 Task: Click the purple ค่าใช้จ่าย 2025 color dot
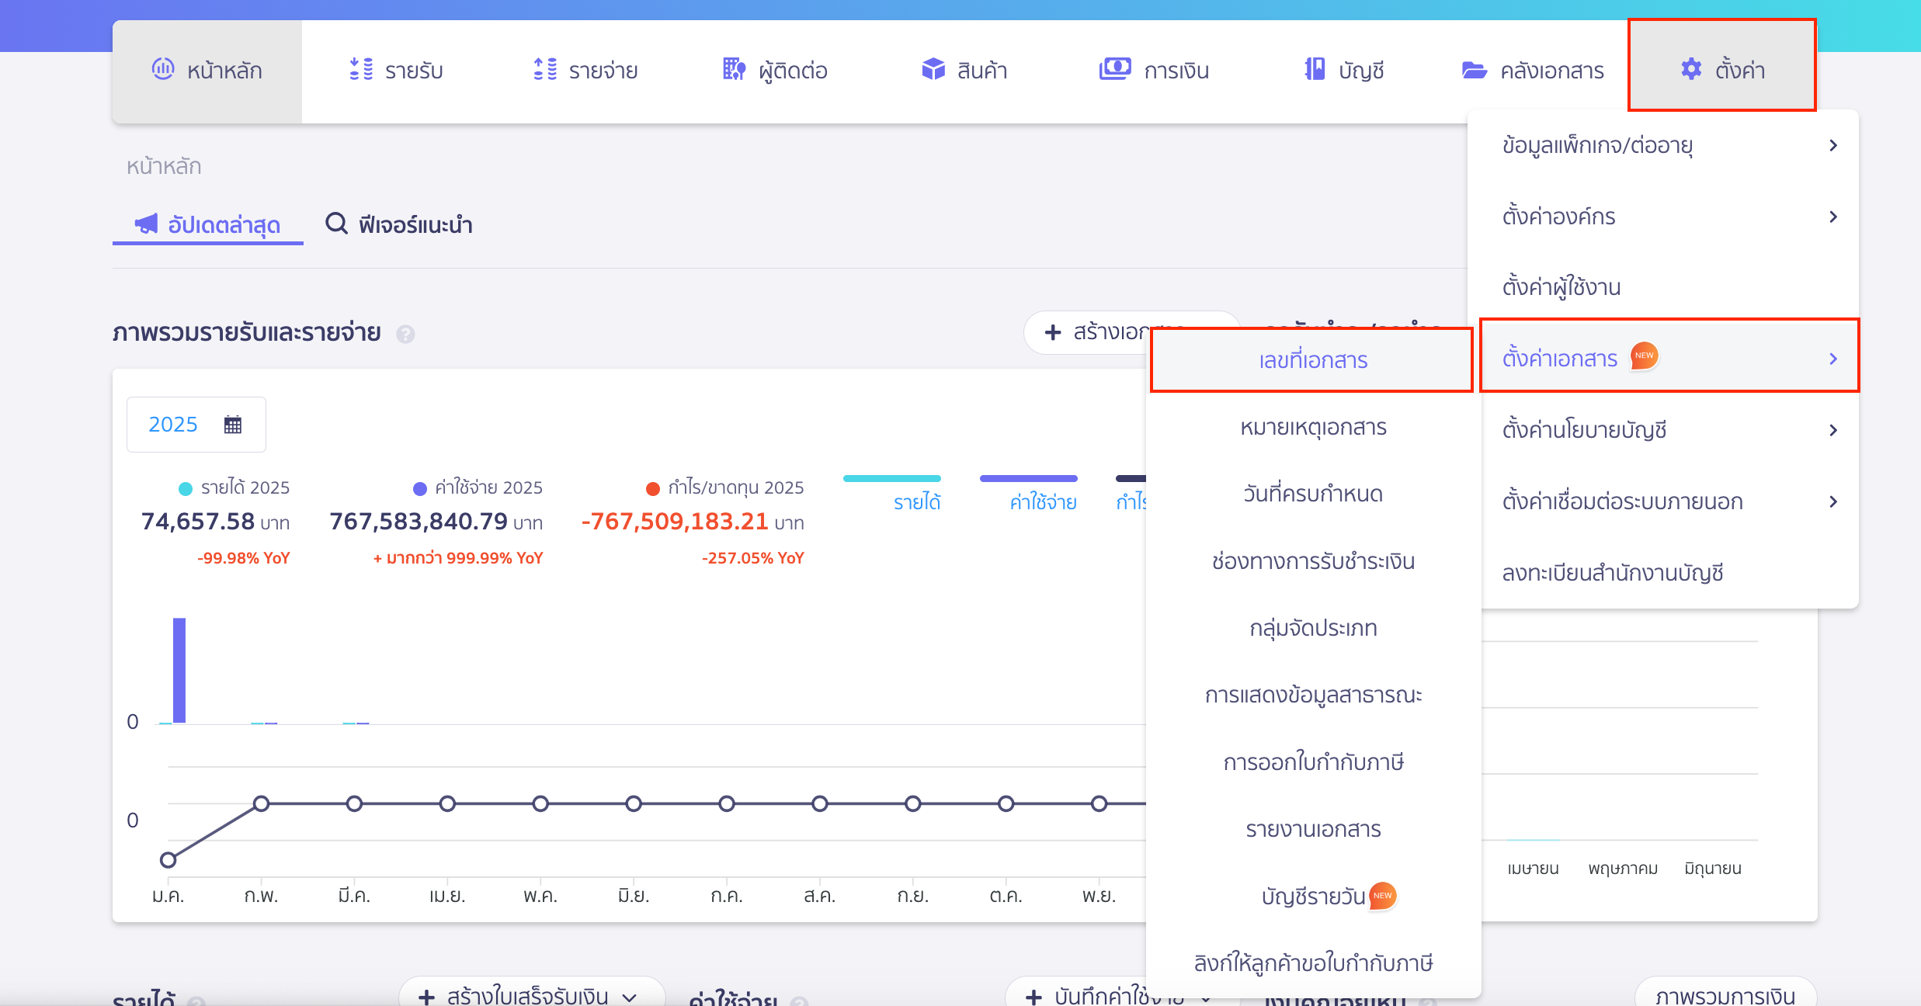click(419, 488)
